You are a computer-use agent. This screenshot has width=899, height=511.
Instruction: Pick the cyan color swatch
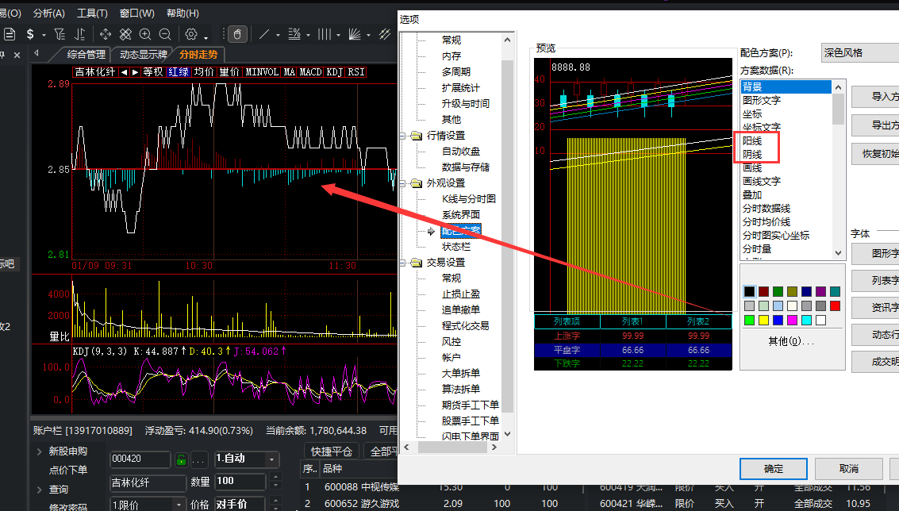pos(806,320)
